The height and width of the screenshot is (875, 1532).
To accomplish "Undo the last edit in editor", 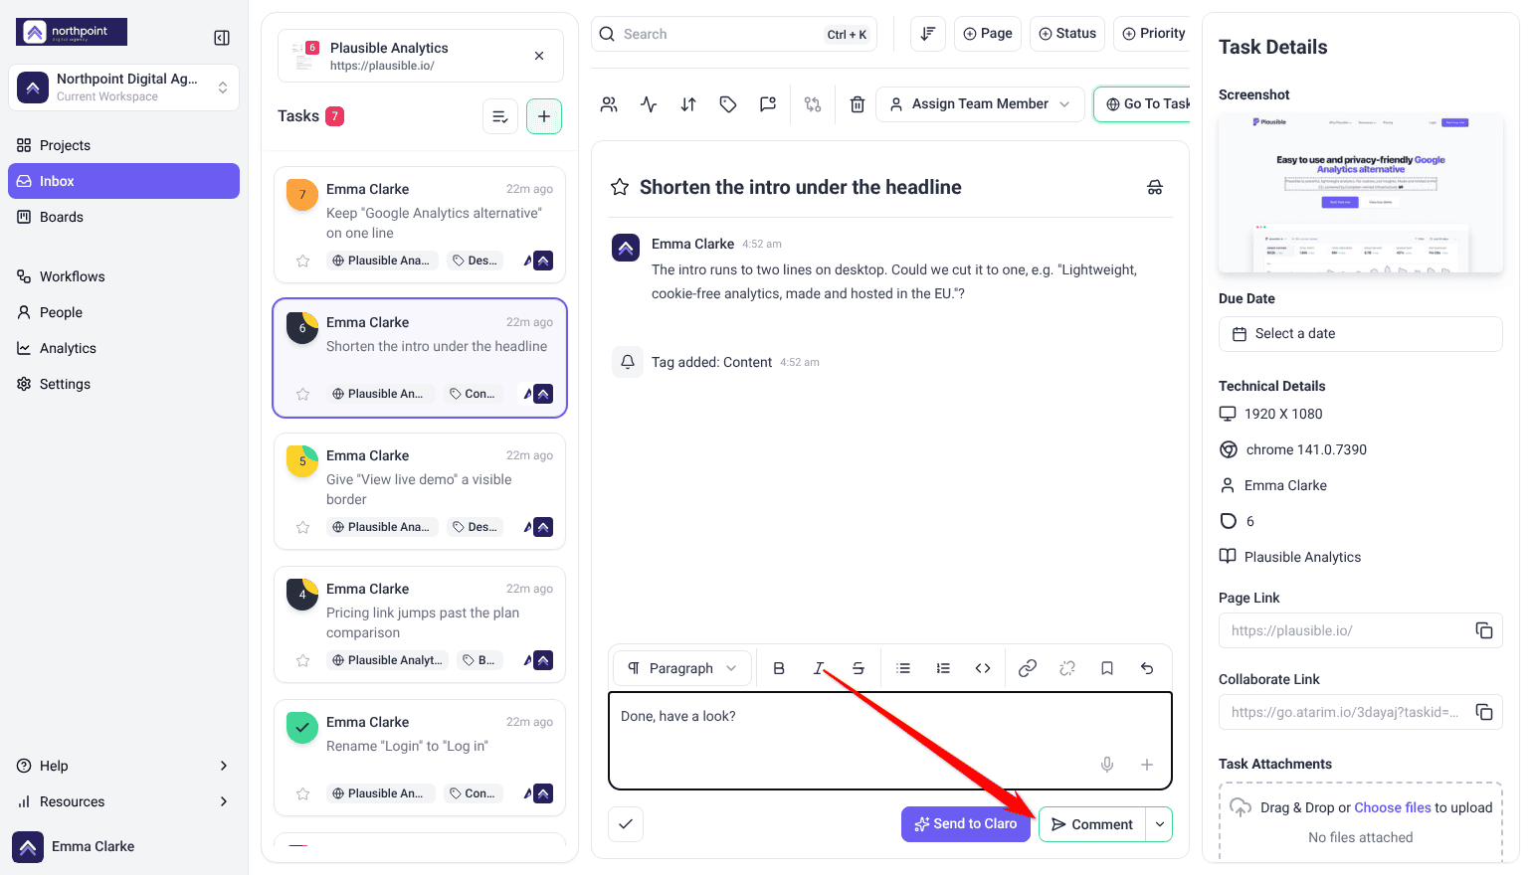I will (1147, 668).
